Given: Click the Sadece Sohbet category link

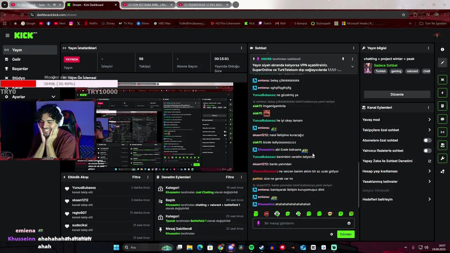Looking at the screenshot, I should pos(386,65).
